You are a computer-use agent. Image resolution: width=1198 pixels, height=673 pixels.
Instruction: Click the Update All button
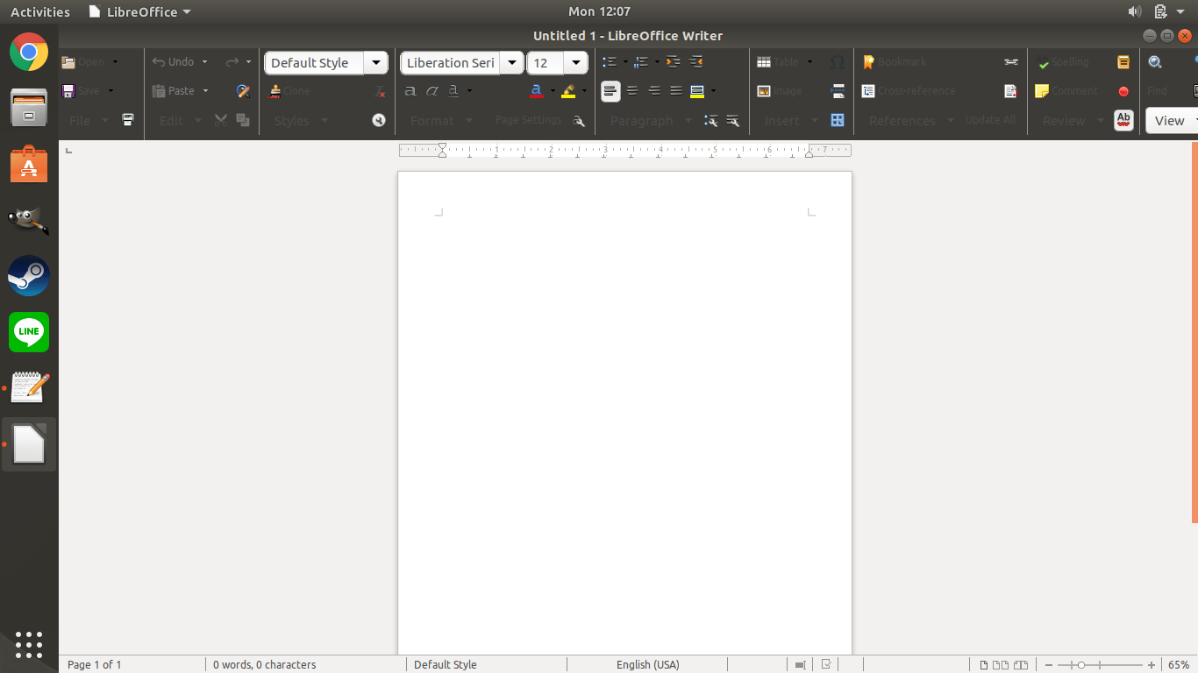[x=990, y=120]
